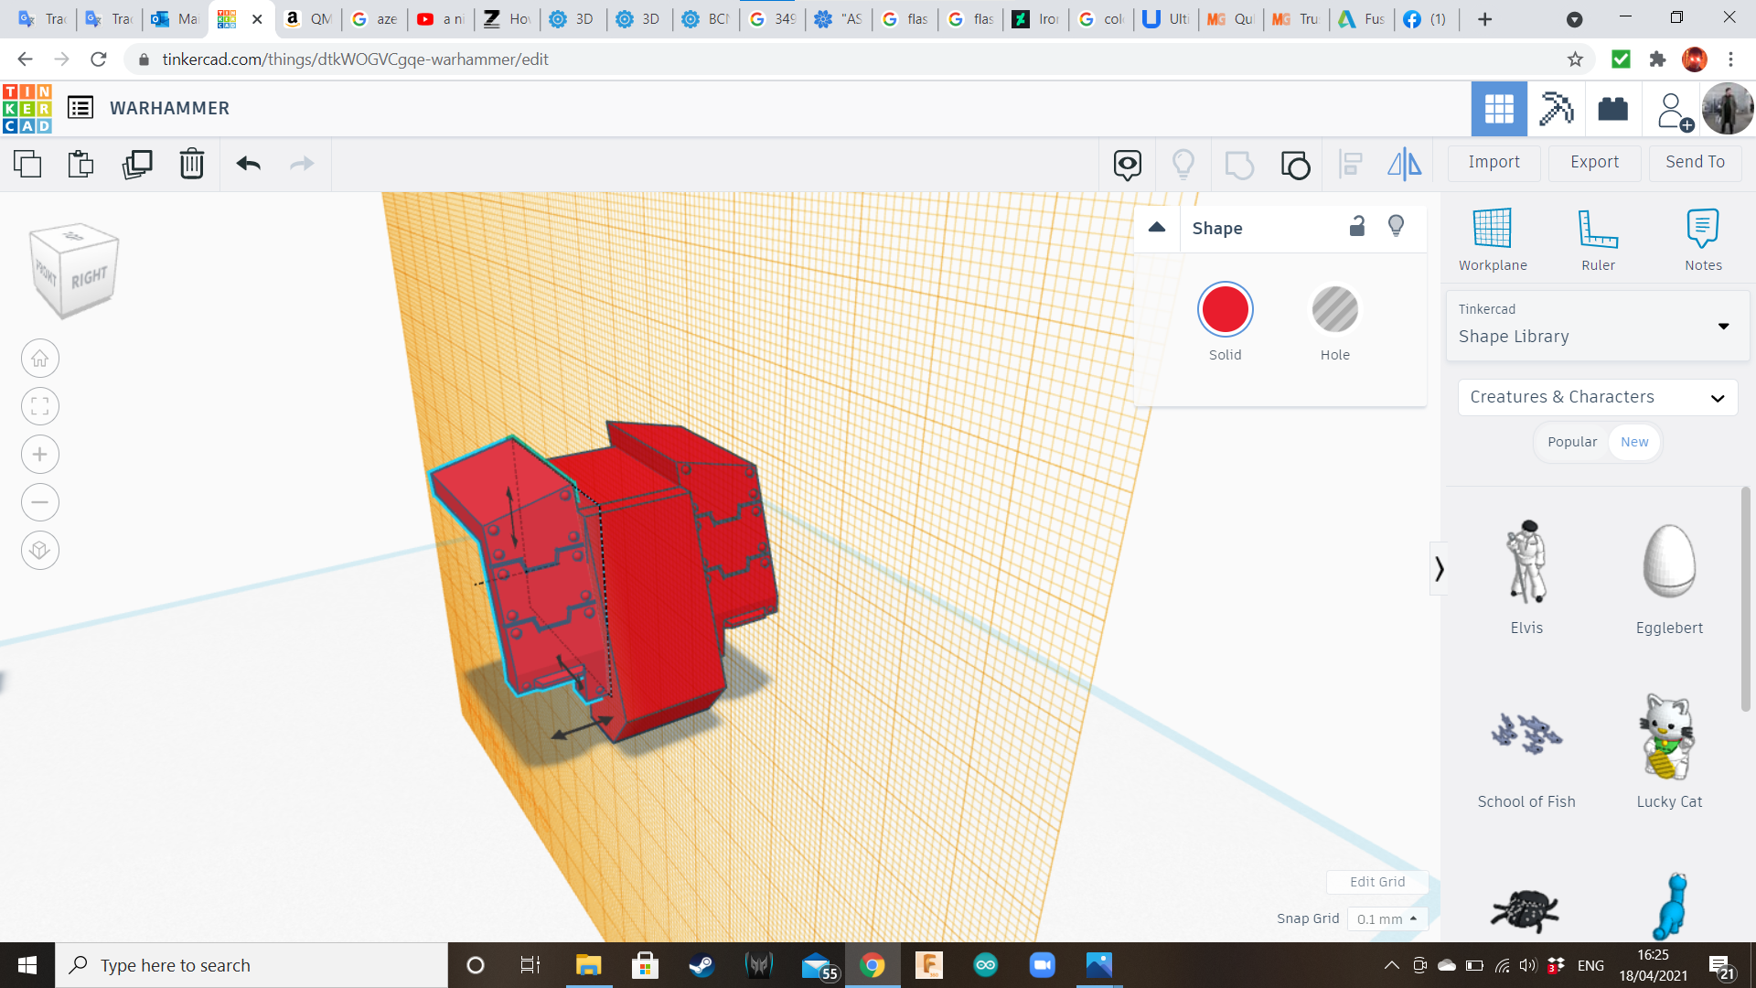The image size is (1756, 988).
Task: Click the Export button
Action: (1594, 162)
